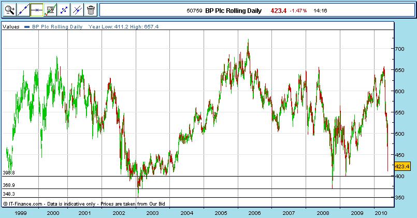Click the 14:16 time in header

[x=320, y=11]
